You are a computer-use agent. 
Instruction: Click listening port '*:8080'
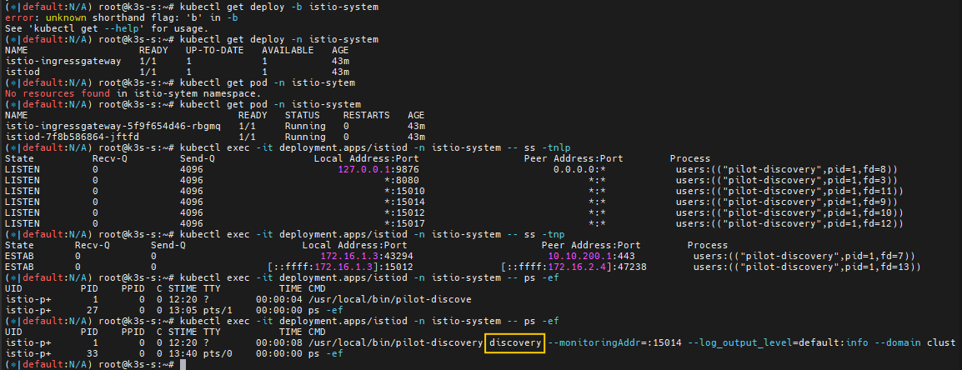click(x=401, y=180)
